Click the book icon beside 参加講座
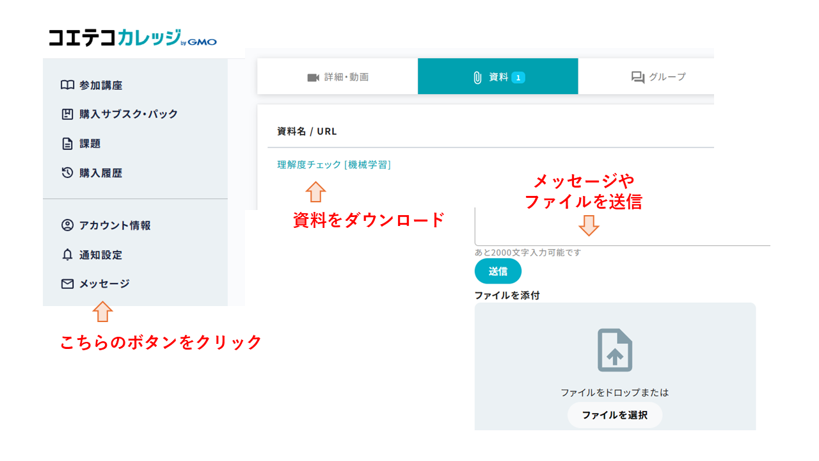Screen dimensions: 819x461 (x=67, y=85)
